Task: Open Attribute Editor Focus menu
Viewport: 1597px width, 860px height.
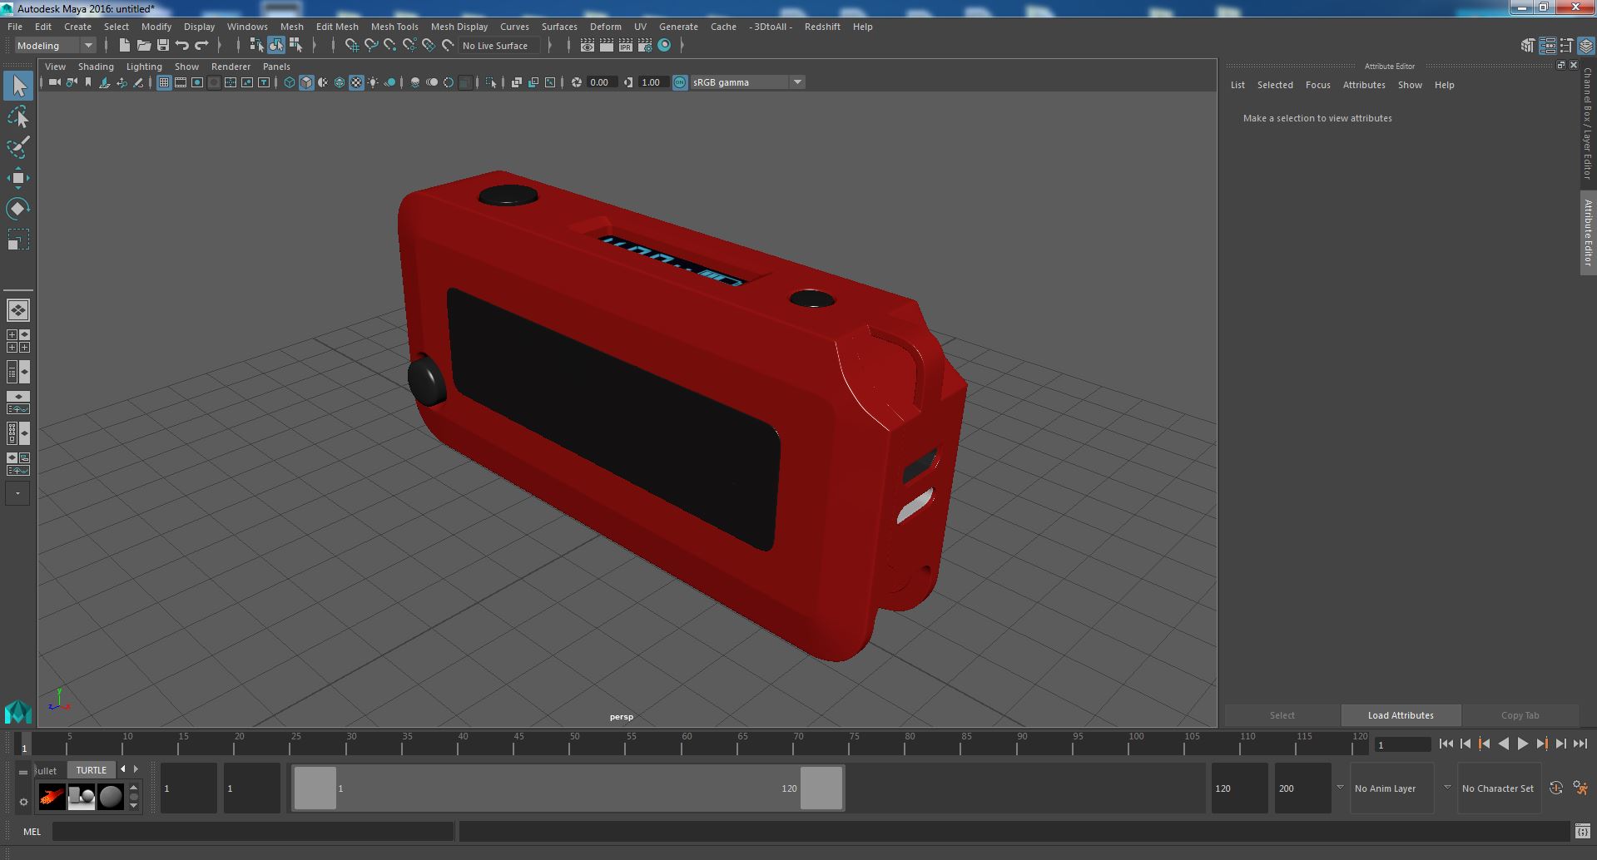Action: pyautogui.click(x=1317, y=85)
